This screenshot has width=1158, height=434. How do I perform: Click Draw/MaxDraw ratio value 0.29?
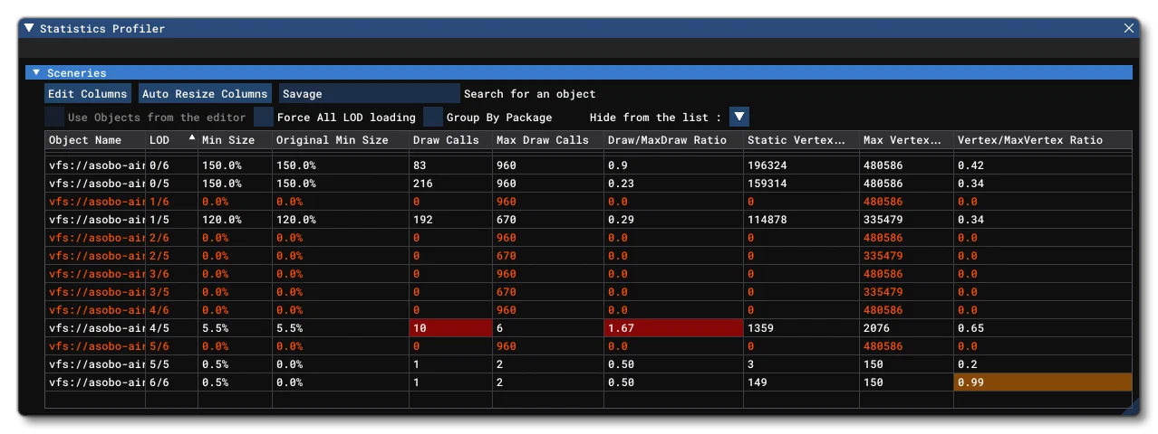621,220
